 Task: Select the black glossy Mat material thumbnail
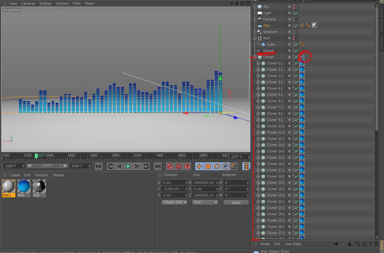click(39, 188)
